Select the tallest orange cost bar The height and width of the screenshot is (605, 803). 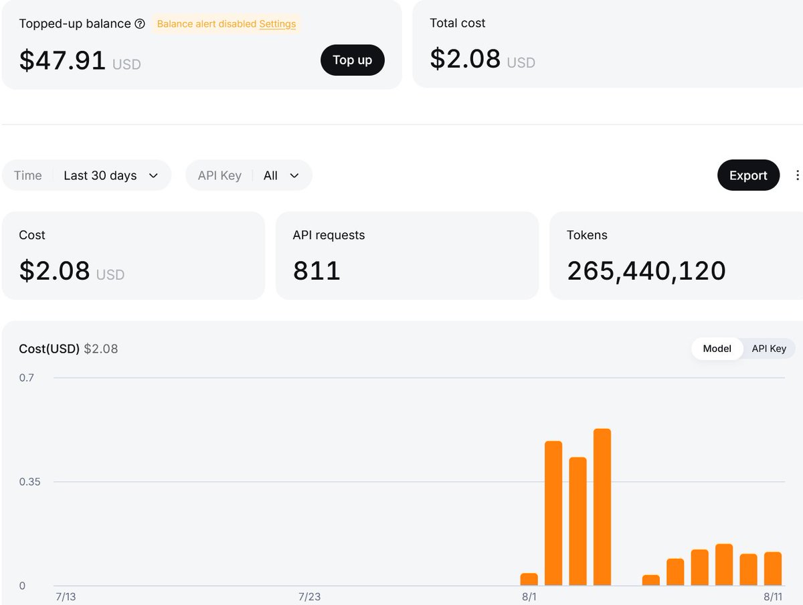point(602,507)
